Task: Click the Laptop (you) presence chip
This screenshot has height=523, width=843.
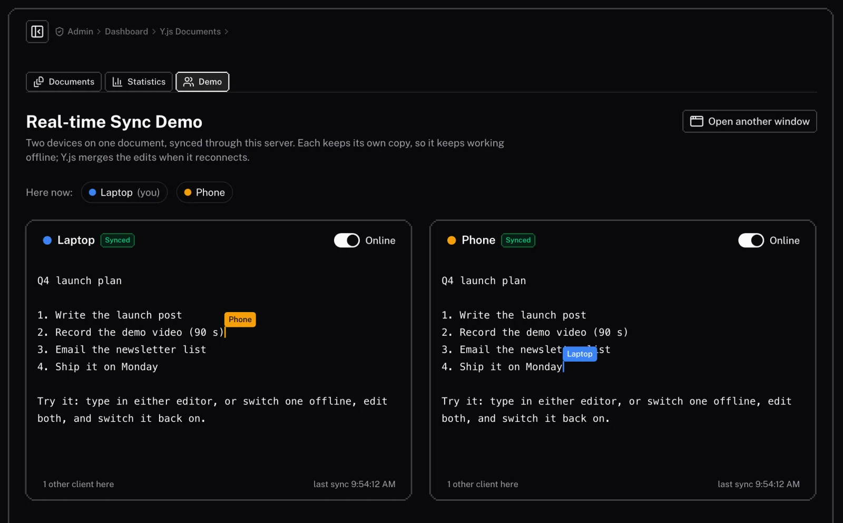Action: click(124, 192)
